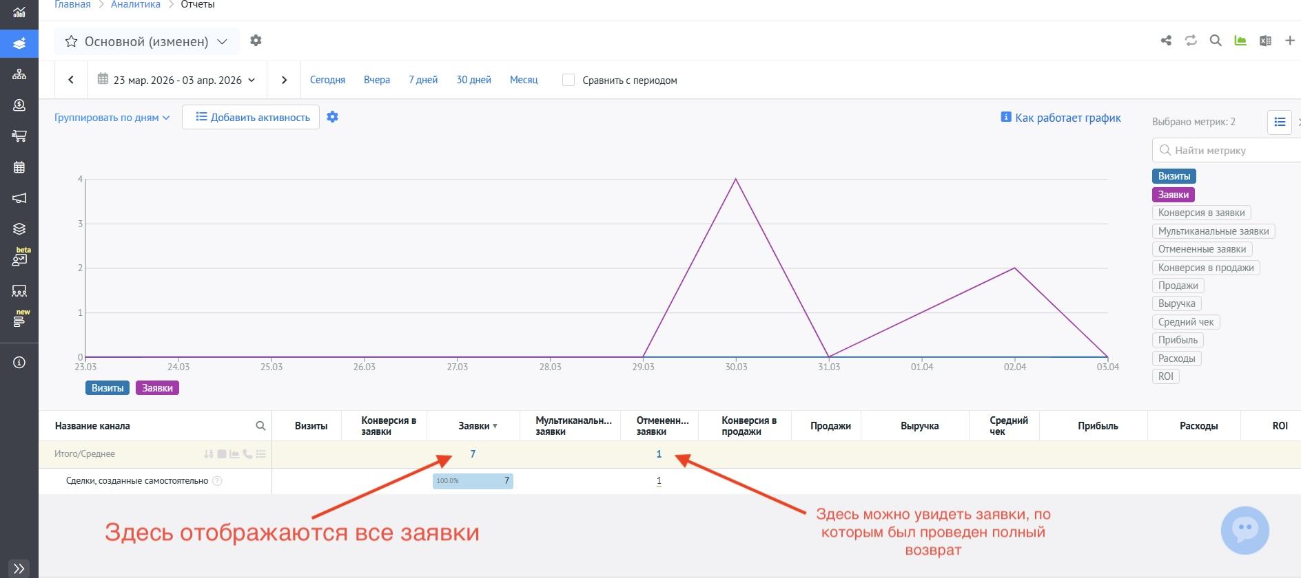Viewport: 1301px width, 578px height.
Task: Enable the Расходы metric tag
Action: (1176, 358)
